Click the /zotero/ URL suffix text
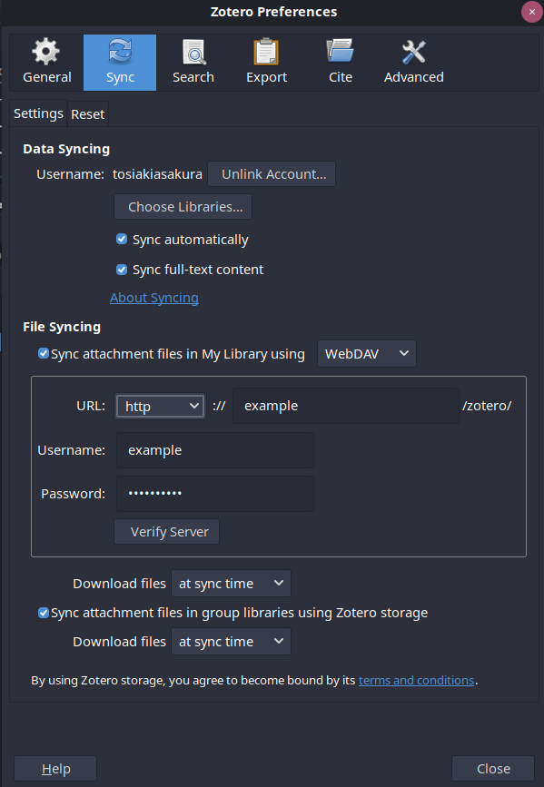Viewport: 544px width, 787px height. [487, 406]
